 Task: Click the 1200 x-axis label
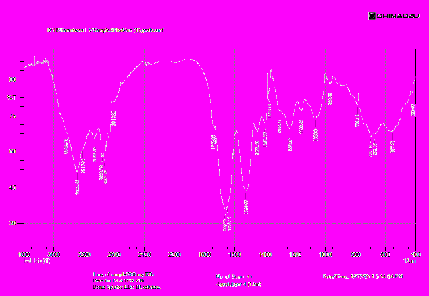coord(295,255)
